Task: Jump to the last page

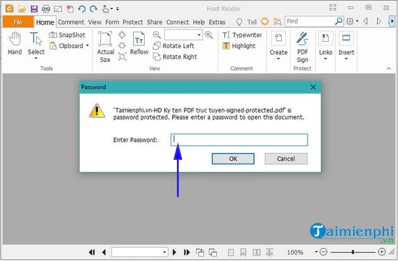Action: [x=186, y=252]
